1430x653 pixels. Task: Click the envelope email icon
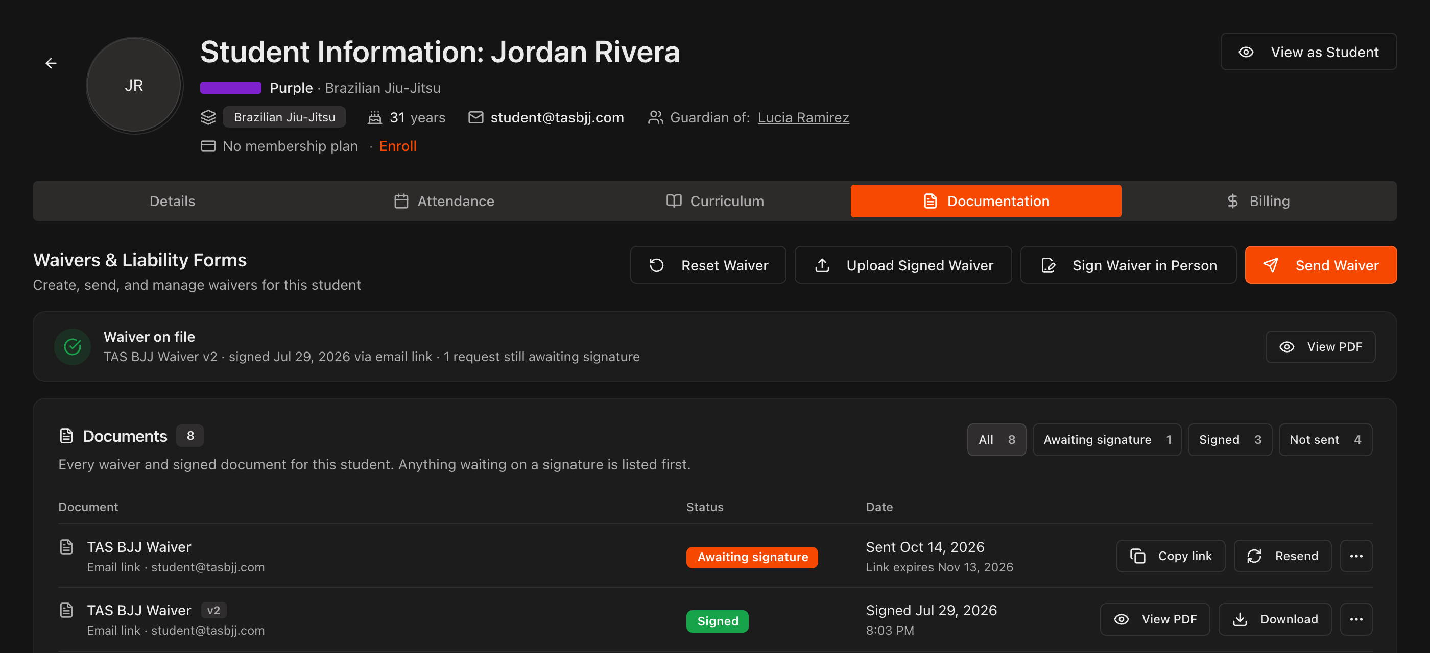pos(476,117)
